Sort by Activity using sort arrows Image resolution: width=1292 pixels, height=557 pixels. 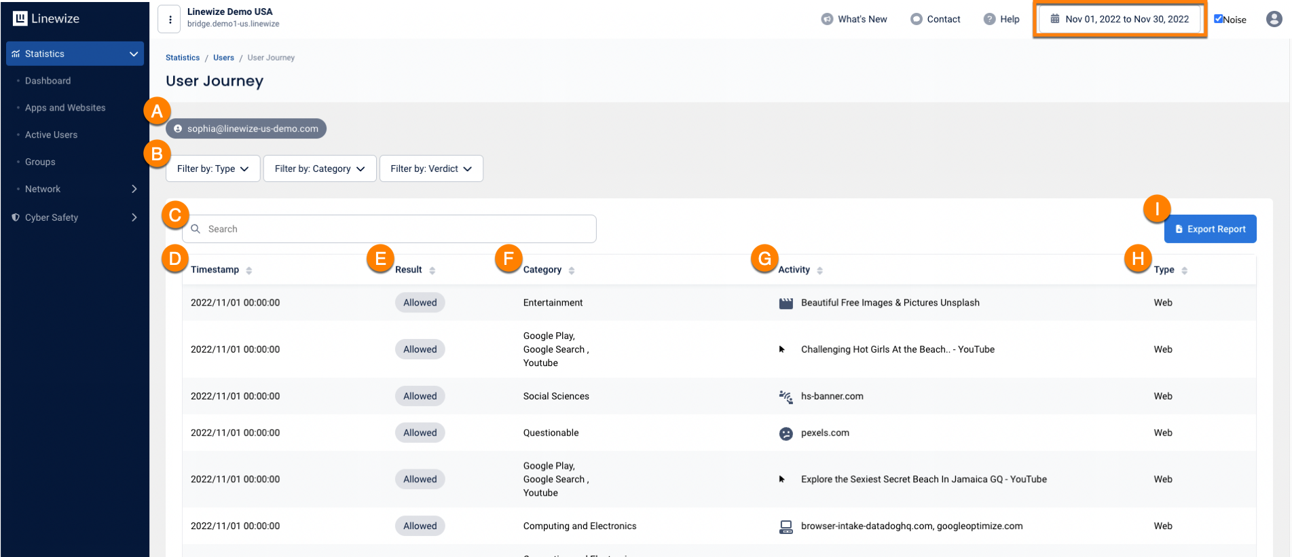820,270
